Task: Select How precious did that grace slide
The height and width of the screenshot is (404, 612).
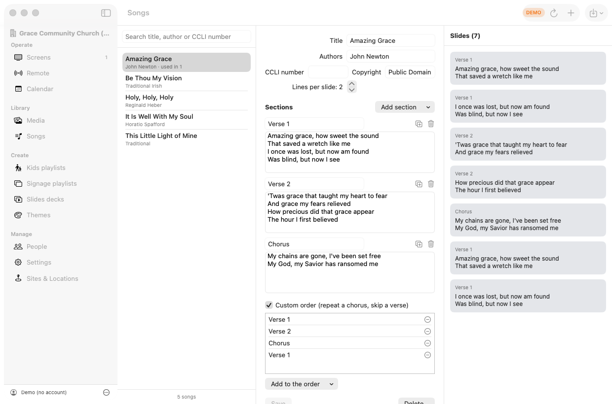Action: coord(528,182)
